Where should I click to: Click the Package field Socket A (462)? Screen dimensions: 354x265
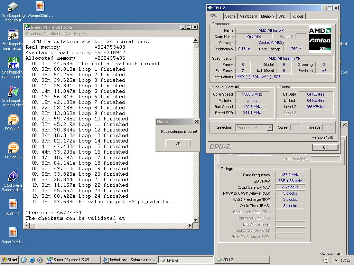pyautogui.click(x=271, y=42)
